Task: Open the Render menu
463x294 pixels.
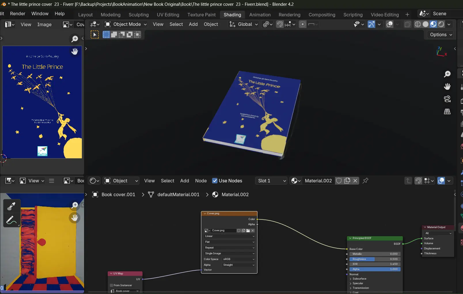Action: 18,14
